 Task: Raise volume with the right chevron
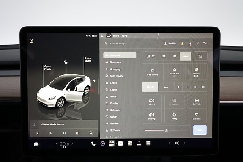coord(184,143)
